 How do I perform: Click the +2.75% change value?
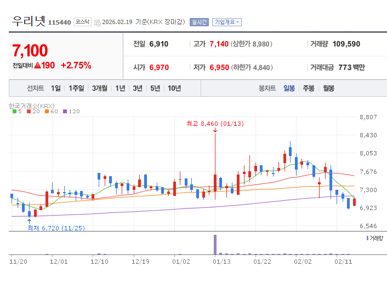click(x=76, y=65)
